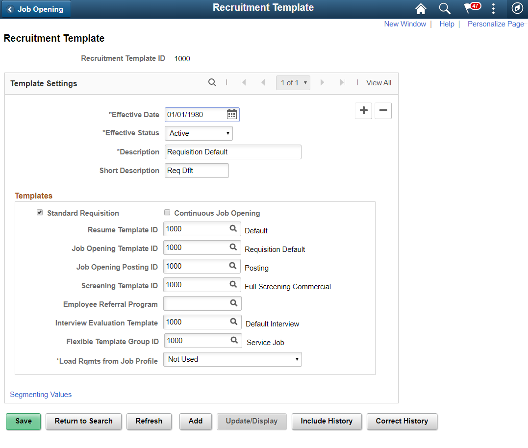
Task: Go back via Job Opening button
Action: 36,9
